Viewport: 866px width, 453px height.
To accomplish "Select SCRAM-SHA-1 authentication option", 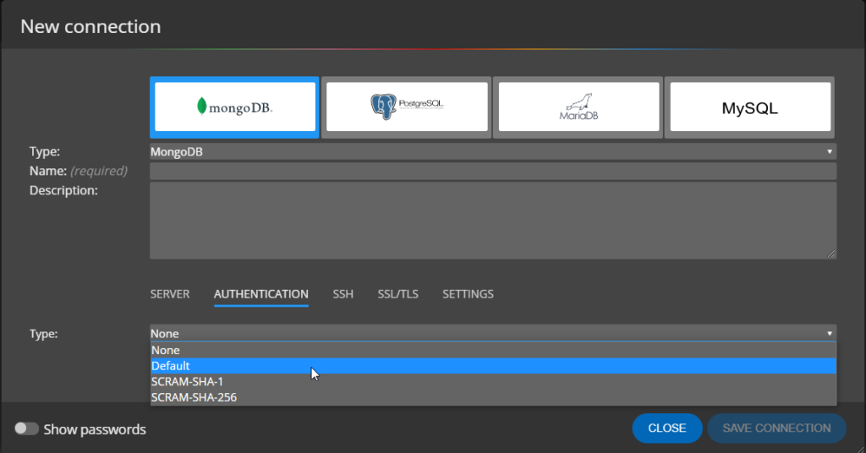I will [x=493, y=382].
